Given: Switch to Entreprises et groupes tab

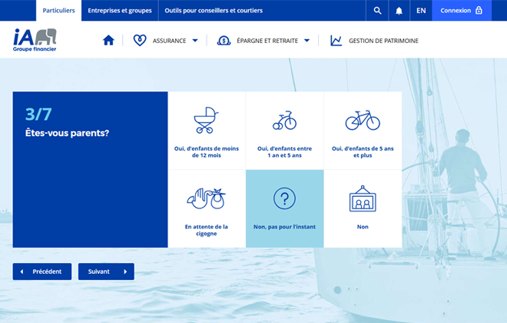Looking at the screenshot, I should click(119, 11).
